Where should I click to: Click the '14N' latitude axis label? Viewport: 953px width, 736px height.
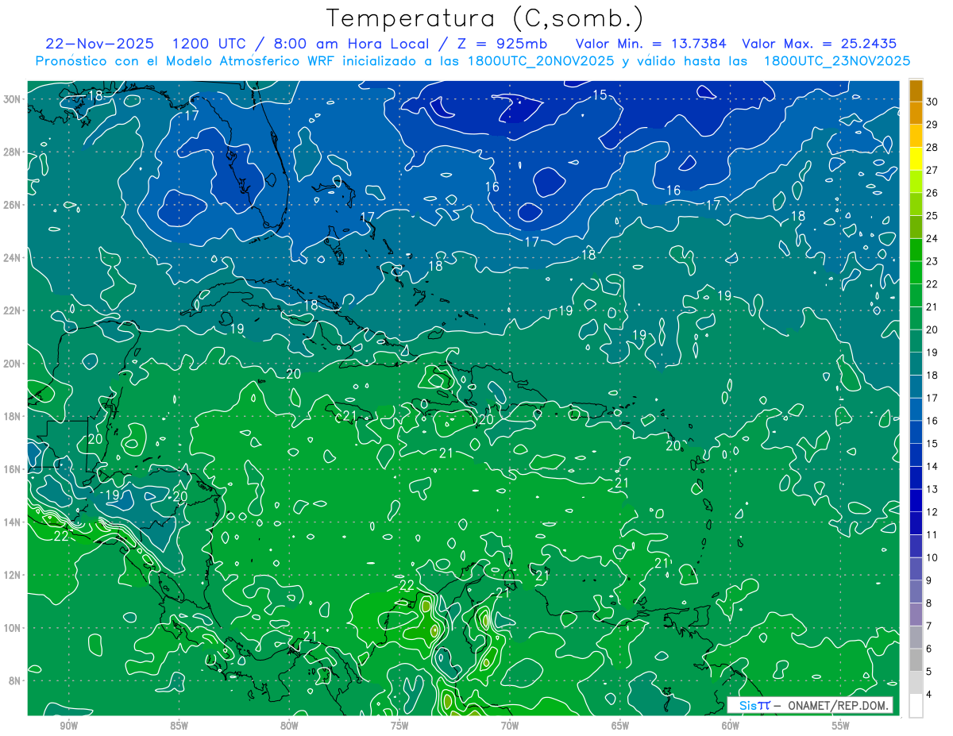(13, 522)
